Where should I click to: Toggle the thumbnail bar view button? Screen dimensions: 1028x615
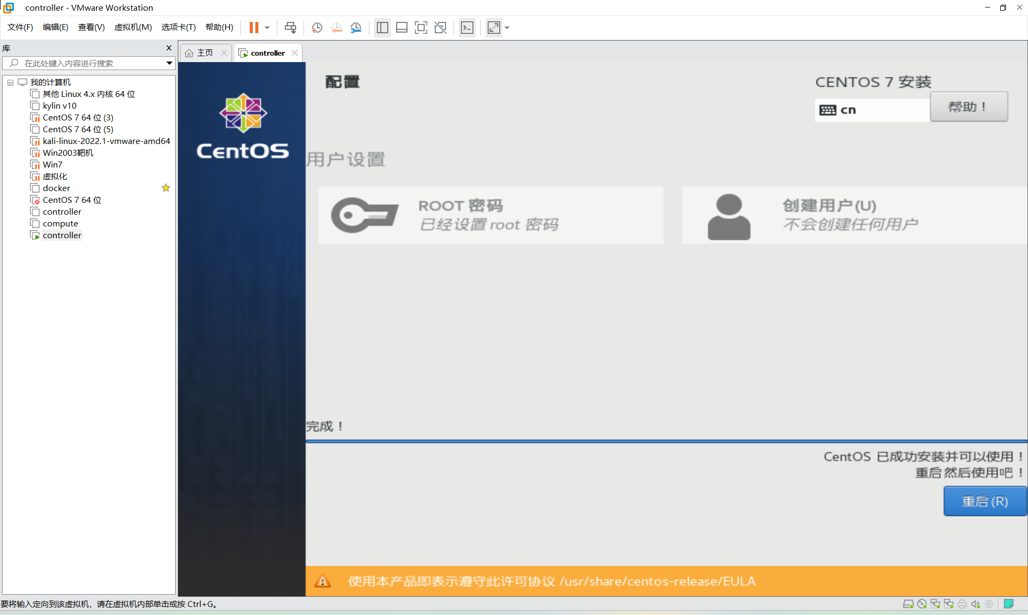click(x=402, y=28)
